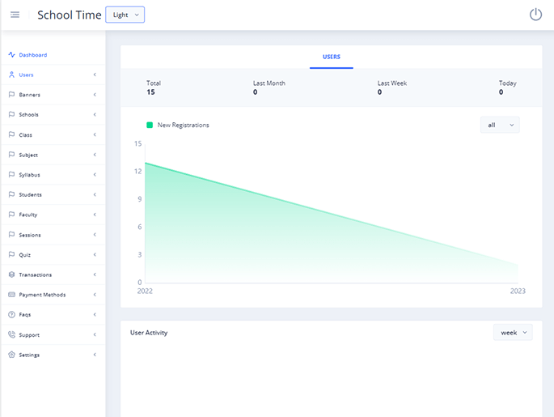The height and width of the screenshot is (417, 554).
Task: Expand the Settings menu chevron
Action: click(95, 355)
